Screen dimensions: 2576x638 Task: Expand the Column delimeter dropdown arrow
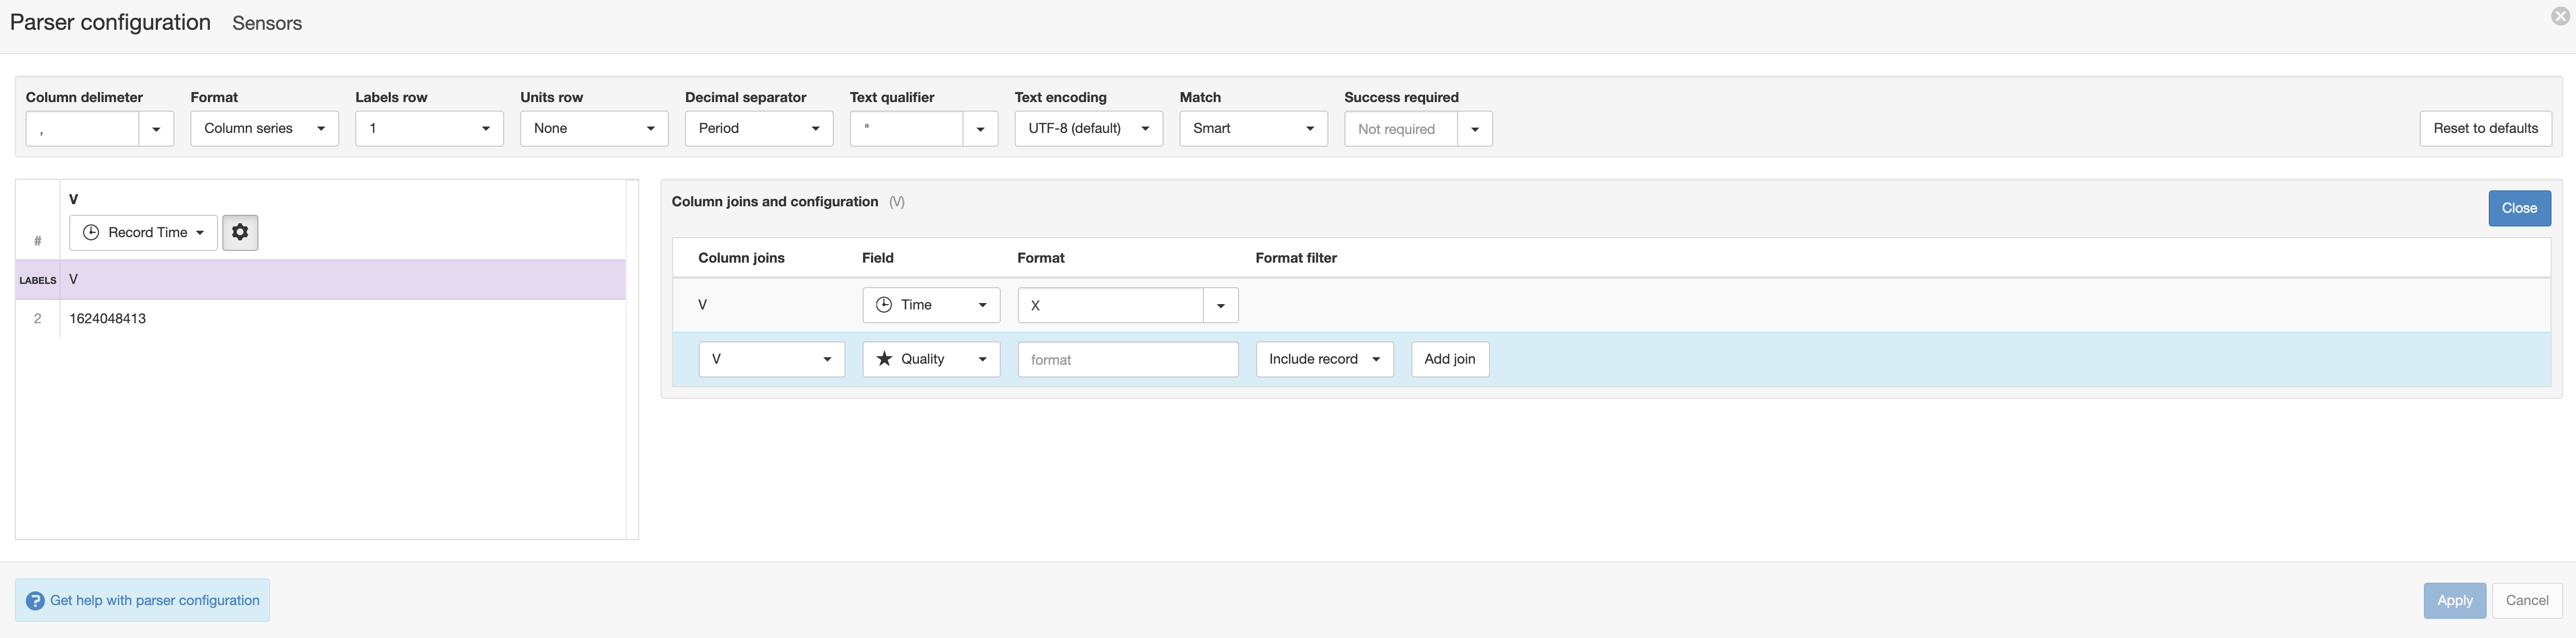[x=156, y=129]
